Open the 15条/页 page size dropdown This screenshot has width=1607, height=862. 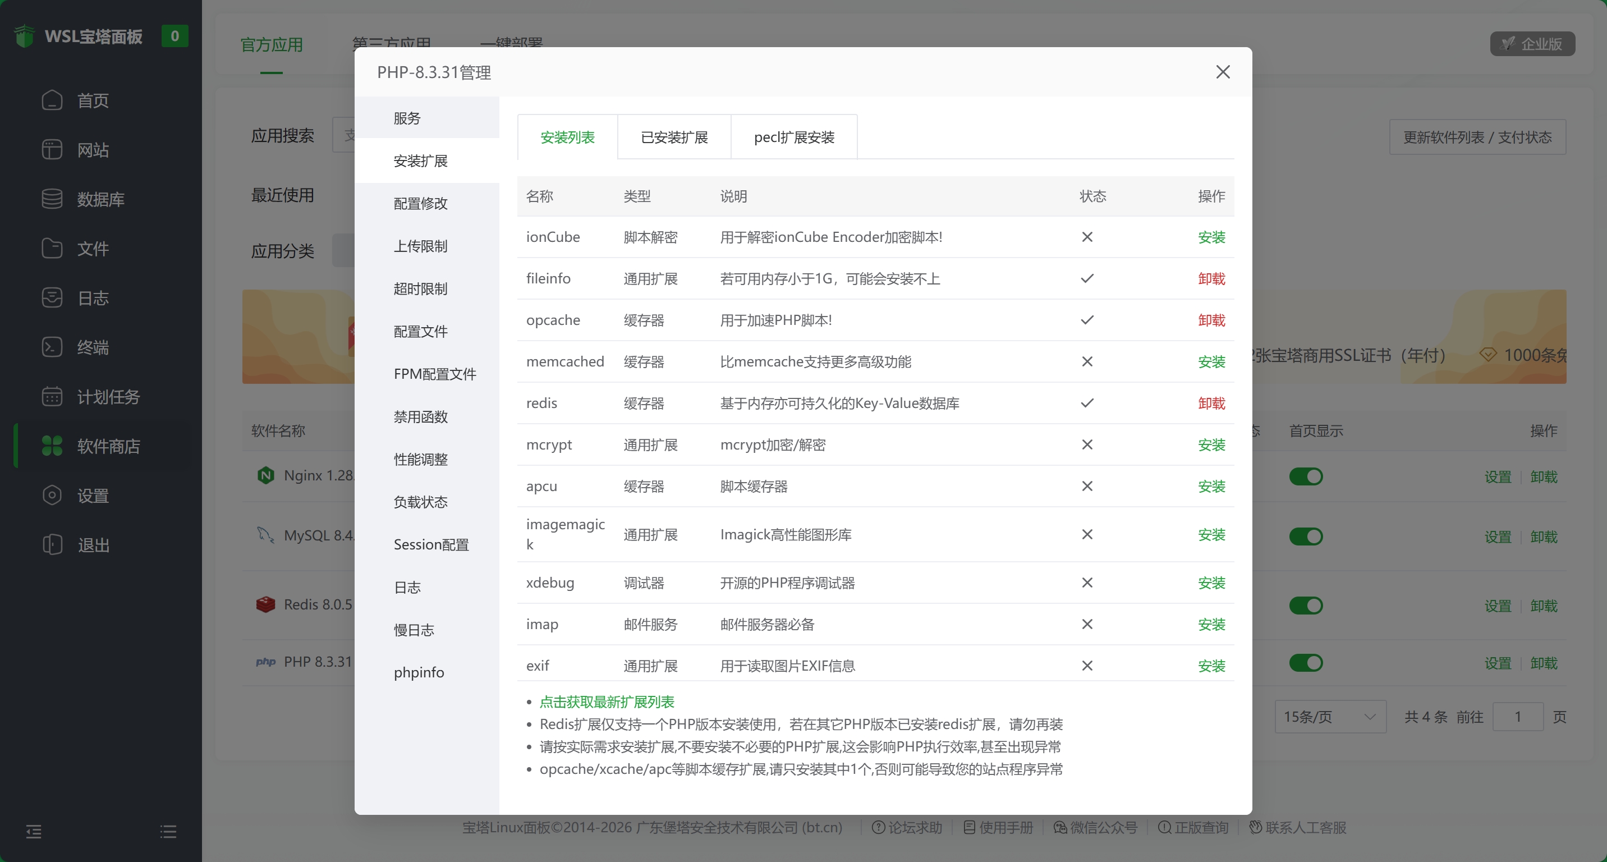(x=1330, y=717)
